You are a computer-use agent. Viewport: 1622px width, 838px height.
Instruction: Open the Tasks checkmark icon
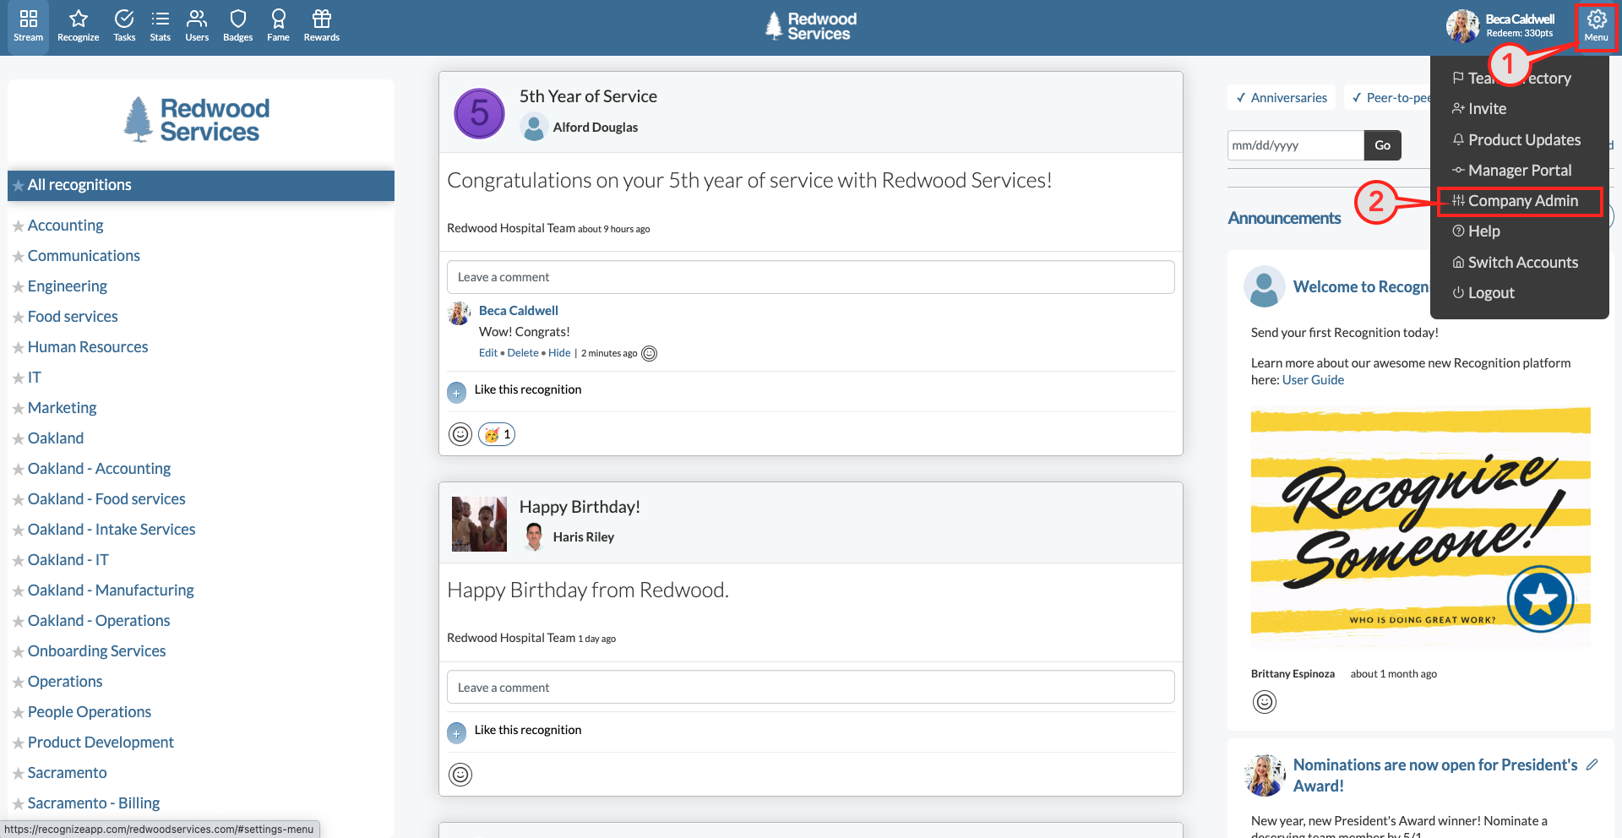pos(124,25)
